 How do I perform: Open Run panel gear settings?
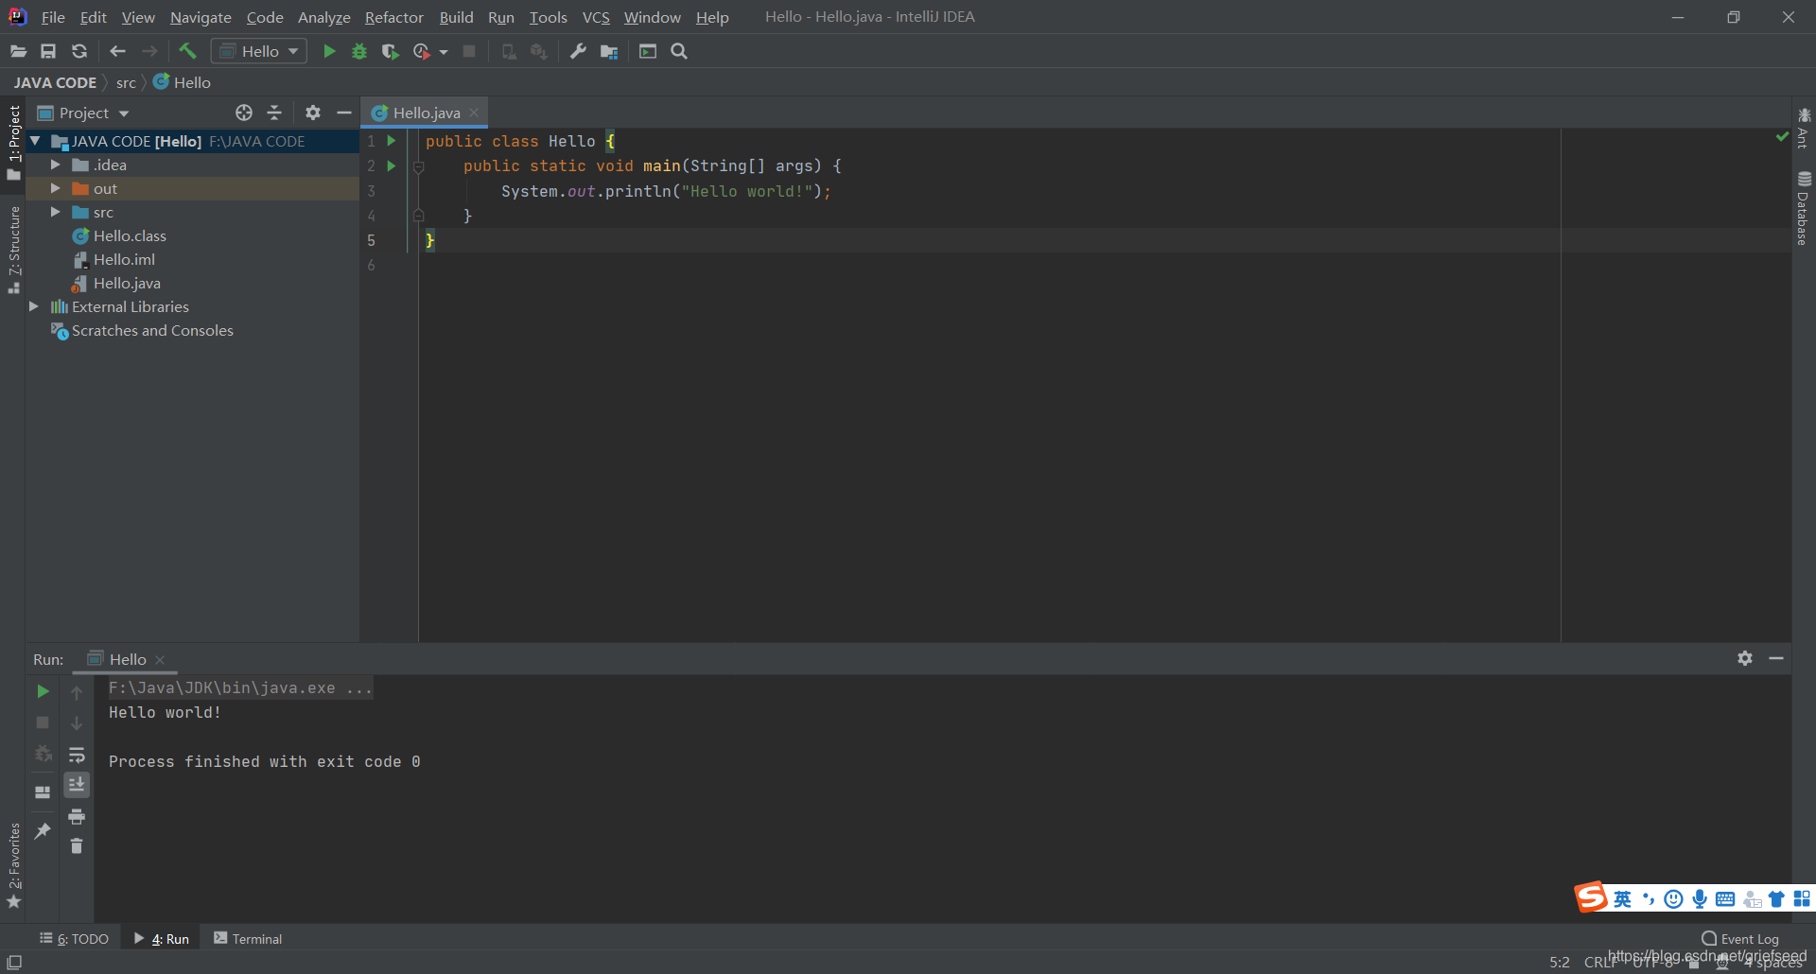click(1745, 658)
